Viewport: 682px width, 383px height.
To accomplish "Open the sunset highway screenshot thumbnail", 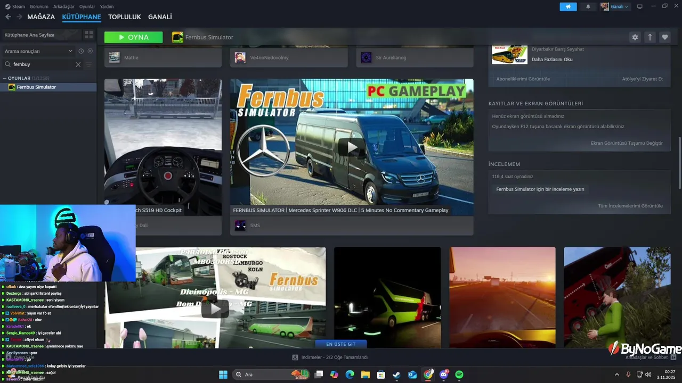I will pos(502,297).
